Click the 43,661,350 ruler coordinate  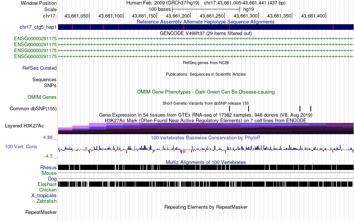[x=279, y=16]
